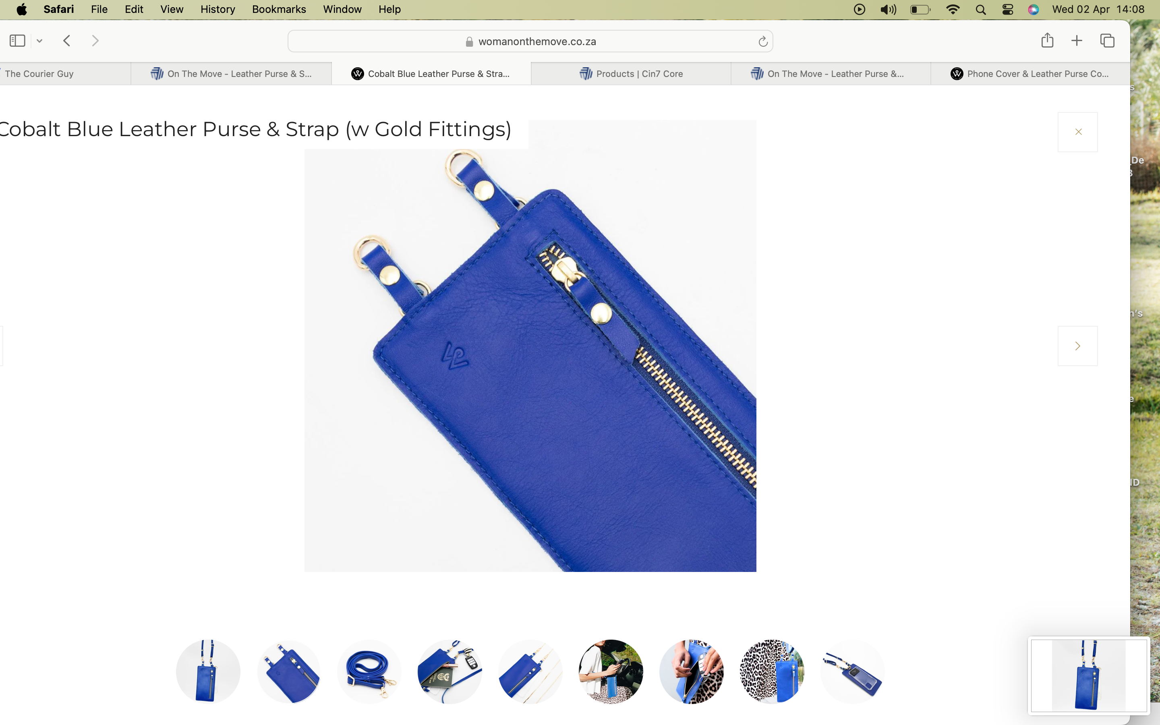The width and height of the screenshot is (1160, 725).
Task: Open the Phone Cover & Leather Purse tab
Action: (x=1030, y=74)
